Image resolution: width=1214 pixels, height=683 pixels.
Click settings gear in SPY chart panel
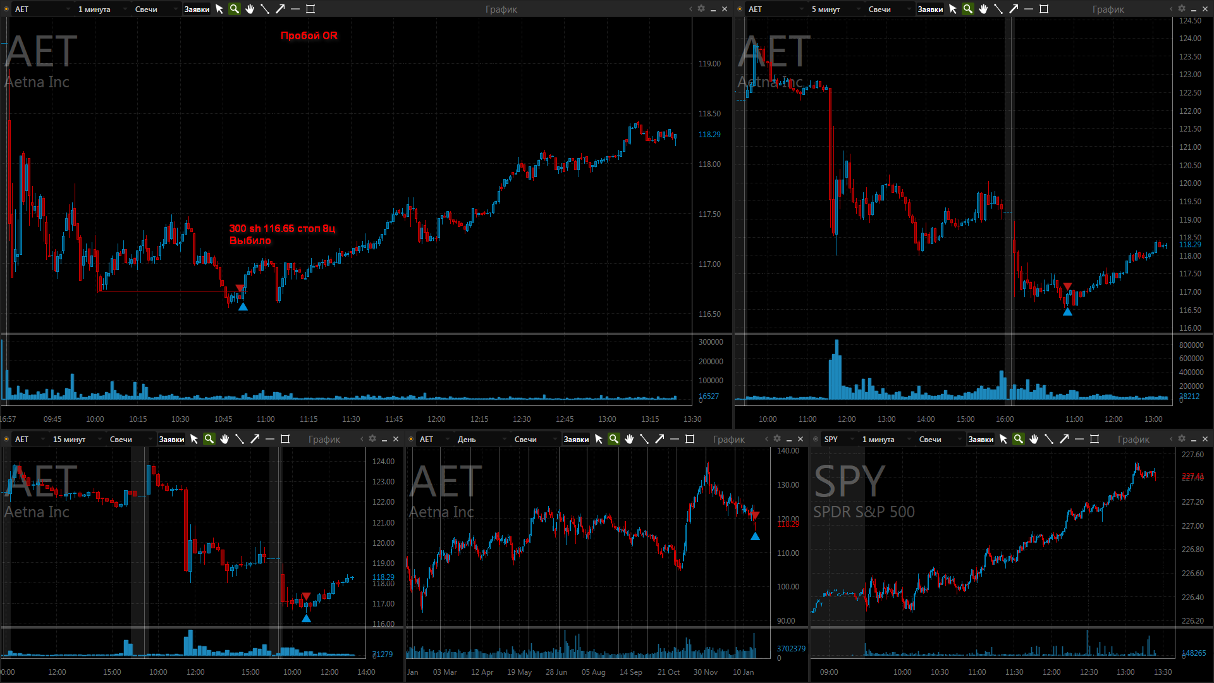click(1182, 439)
